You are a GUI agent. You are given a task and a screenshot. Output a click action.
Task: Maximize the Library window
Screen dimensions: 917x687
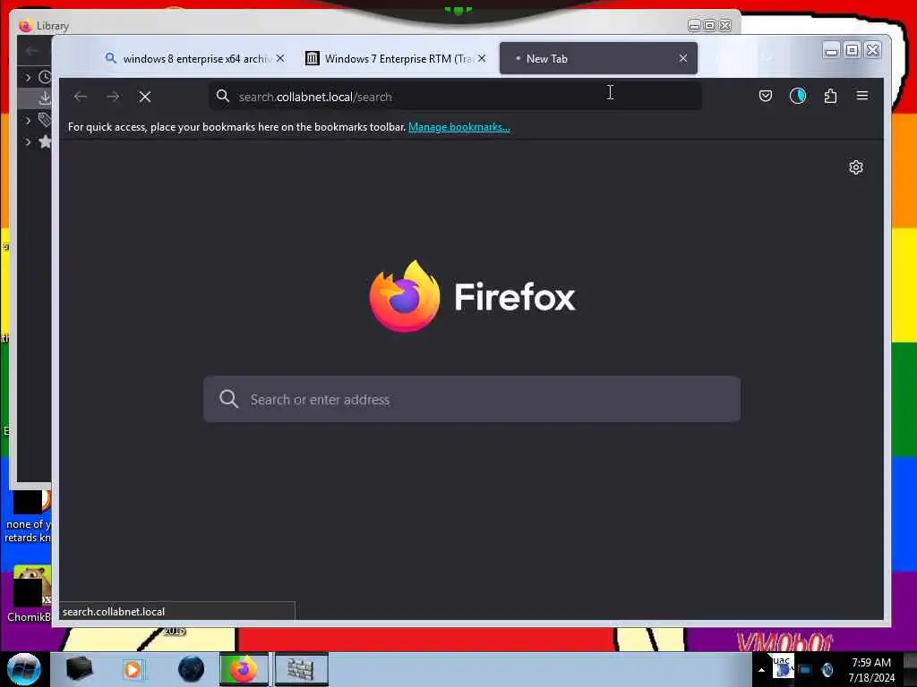pos(709,26)
